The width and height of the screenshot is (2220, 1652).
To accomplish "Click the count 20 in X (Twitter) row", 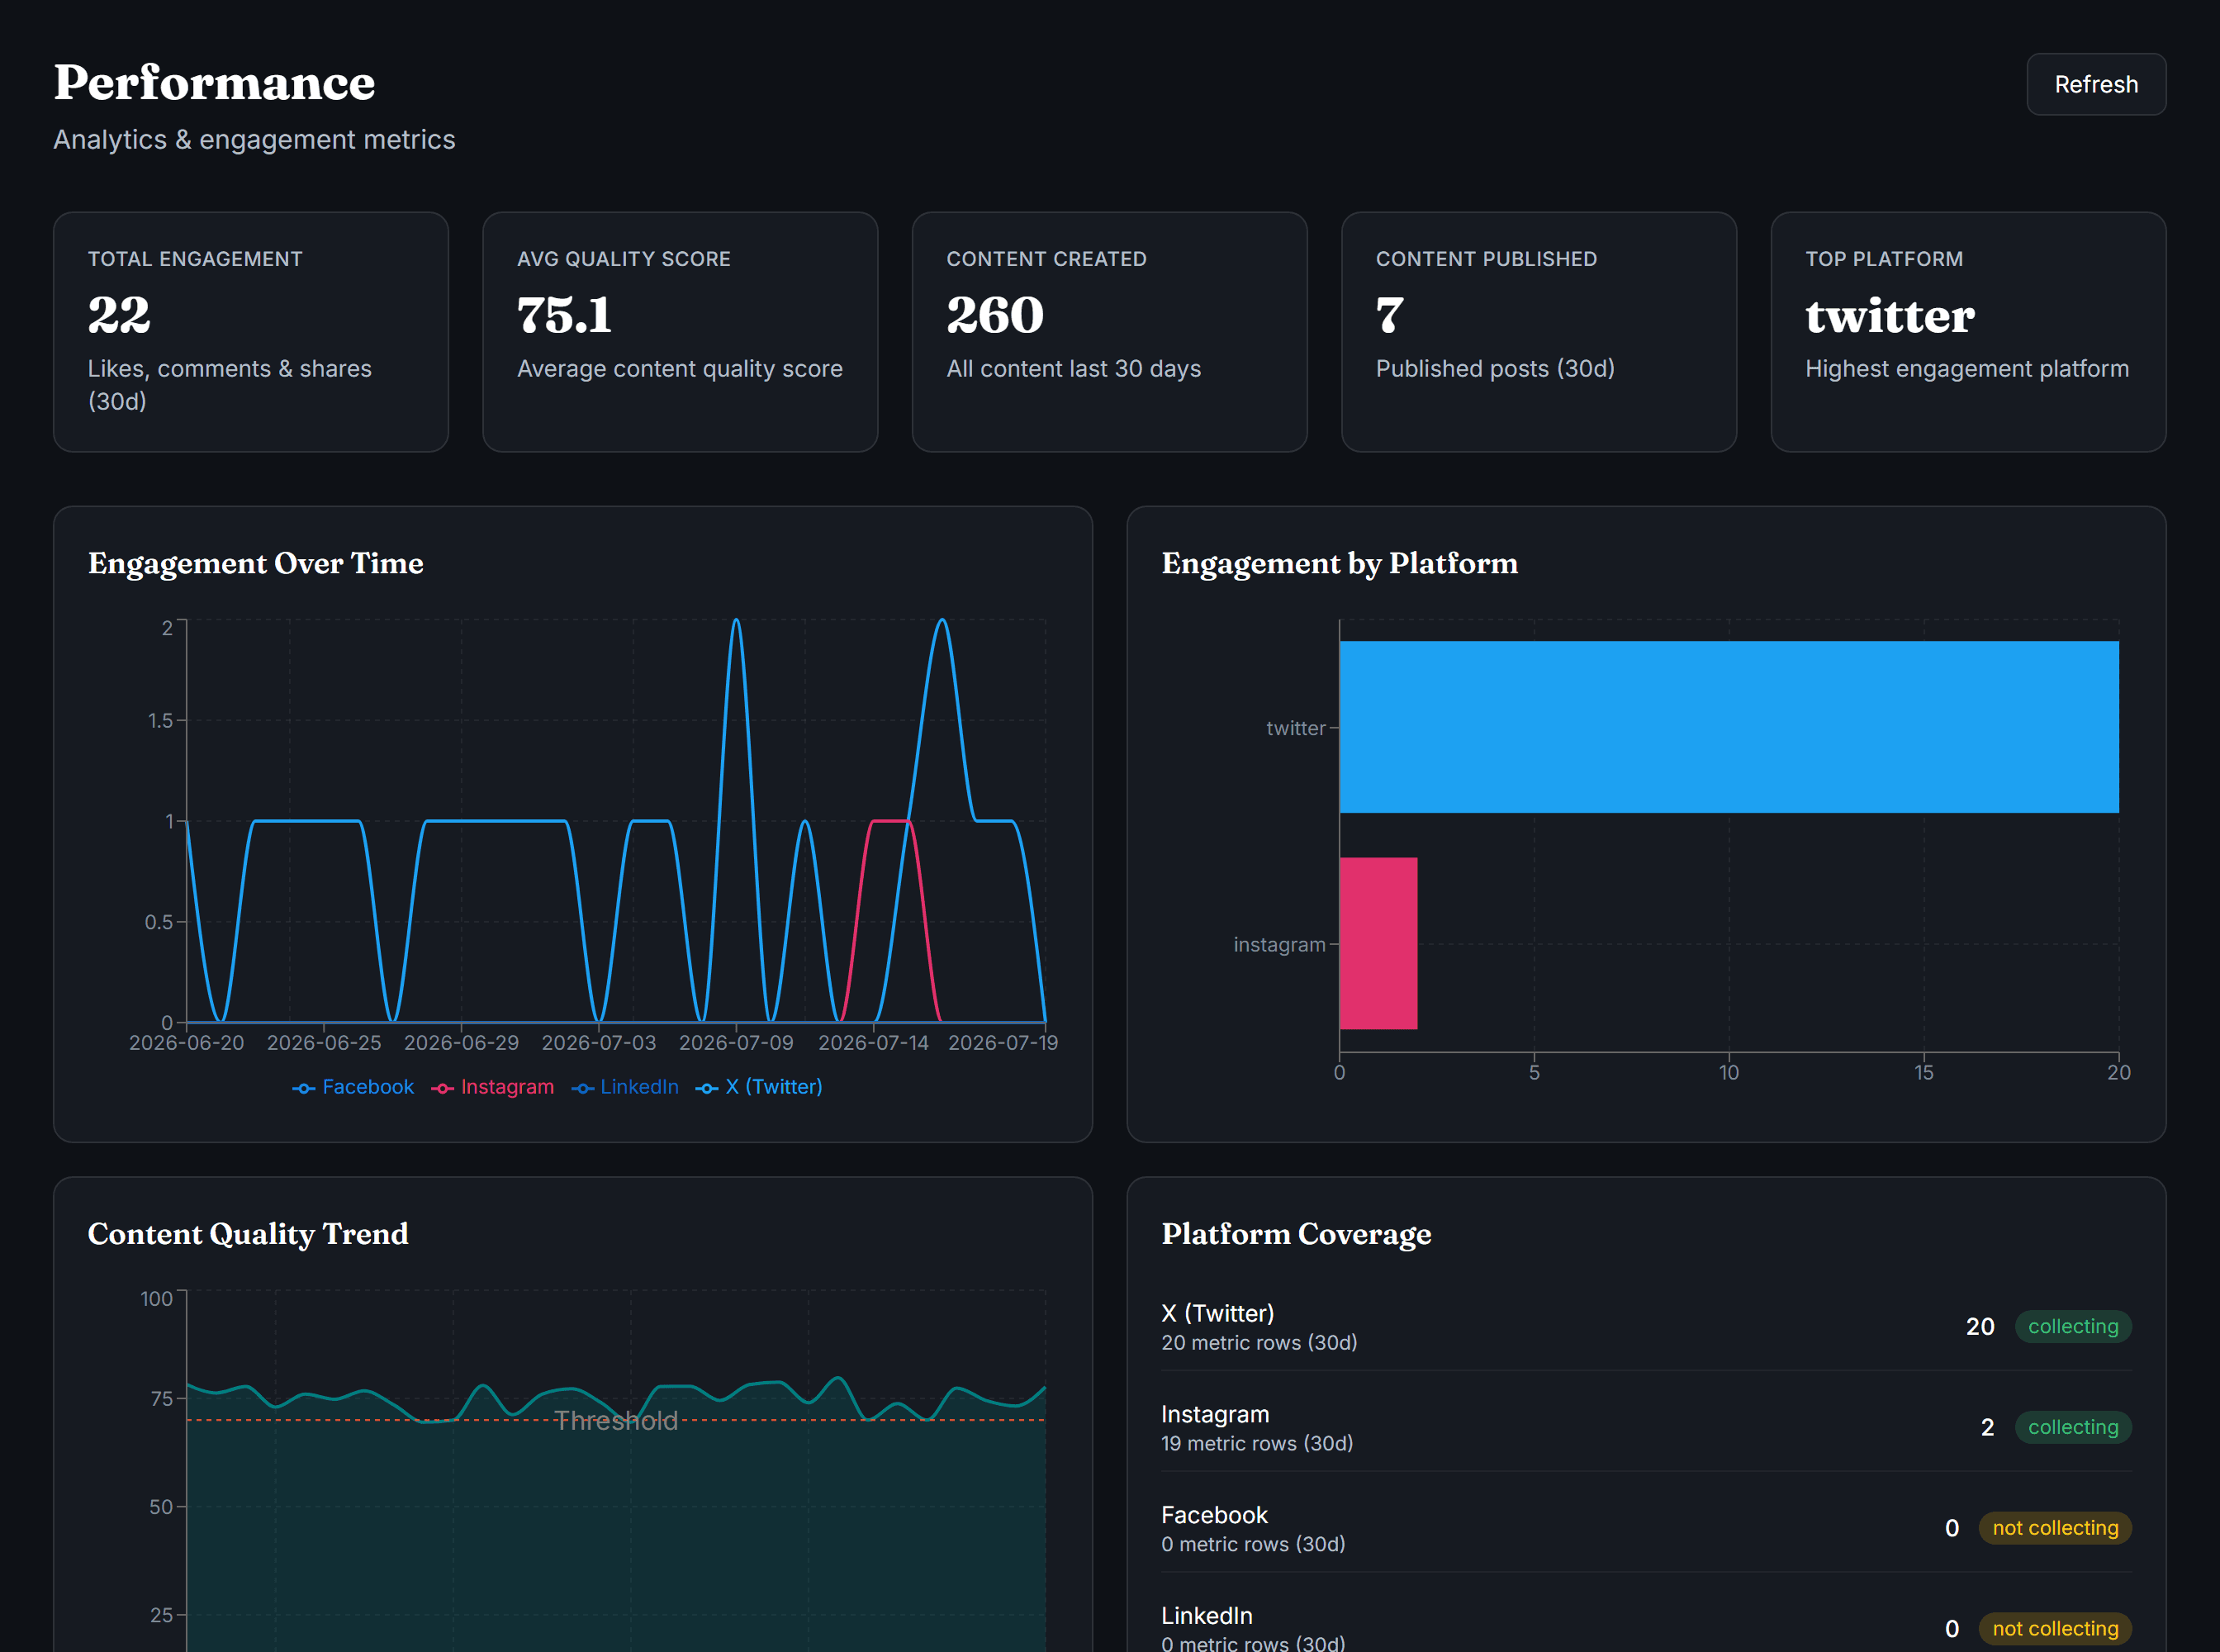I will 1980,1327.
